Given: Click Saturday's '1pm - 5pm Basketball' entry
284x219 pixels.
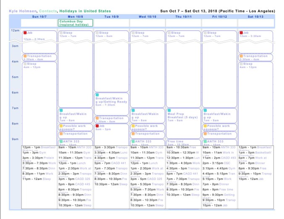Looking at the screenshot, I should [255, 153].
